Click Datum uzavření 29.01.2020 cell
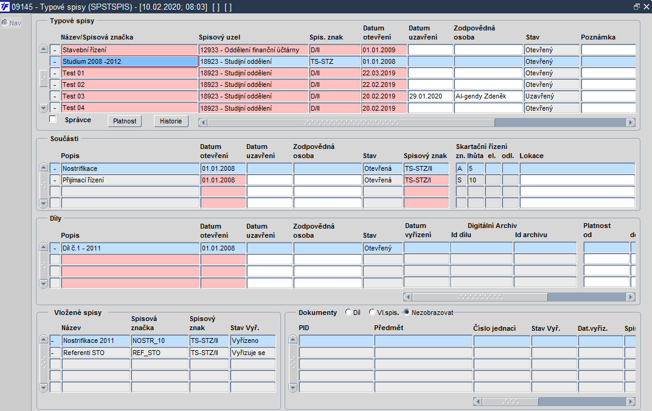This screenshot has width=652, height=411. 431,97
